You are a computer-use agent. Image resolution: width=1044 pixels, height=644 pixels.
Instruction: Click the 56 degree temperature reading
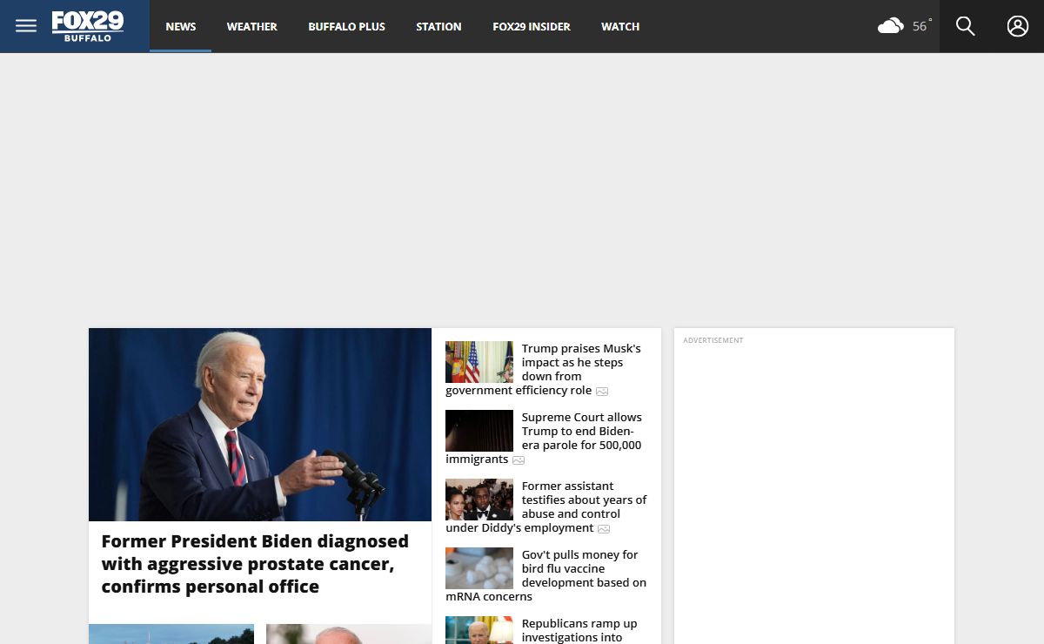pos(921,26)
